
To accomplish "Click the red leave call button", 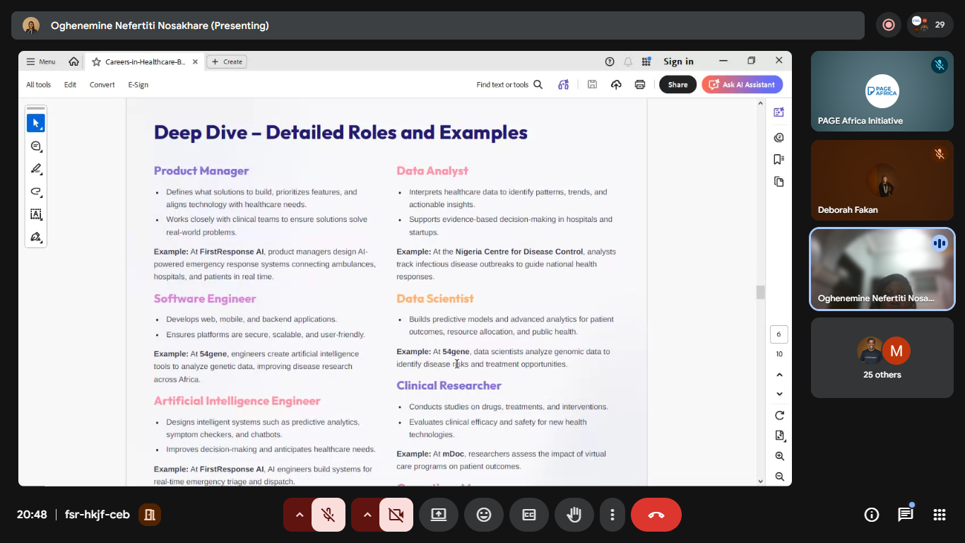I will click(656, 515).
